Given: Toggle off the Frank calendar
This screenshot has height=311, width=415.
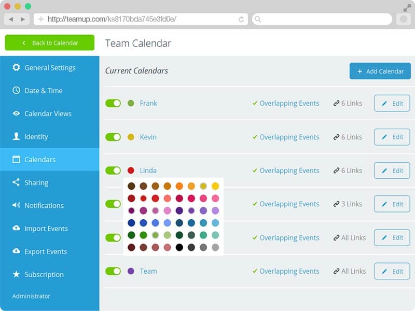Looking at the screenshot, I should [113, 103].
